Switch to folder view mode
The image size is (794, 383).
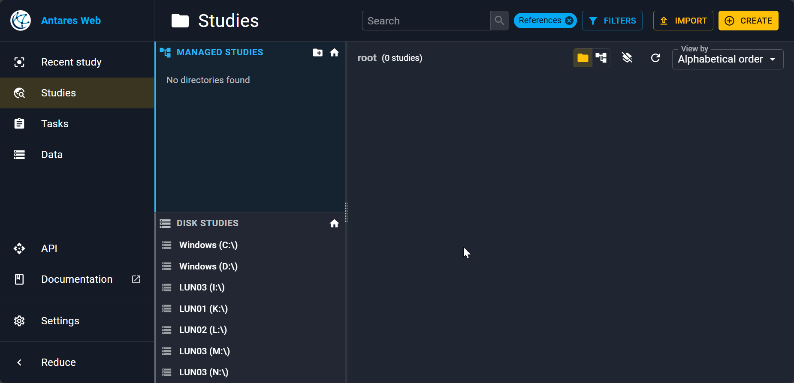click(583, 58)
